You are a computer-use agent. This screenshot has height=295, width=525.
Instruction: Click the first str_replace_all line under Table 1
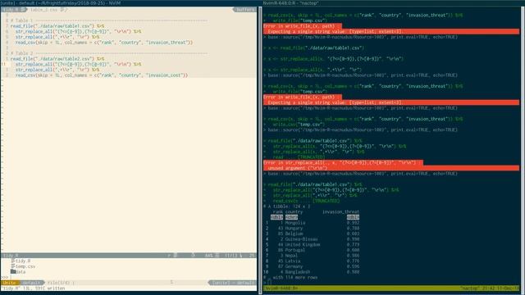pos(78,31)
